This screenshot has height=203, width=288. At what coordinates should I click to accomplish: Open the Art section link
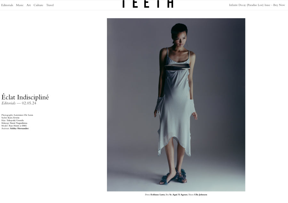(x=28, y=5)
